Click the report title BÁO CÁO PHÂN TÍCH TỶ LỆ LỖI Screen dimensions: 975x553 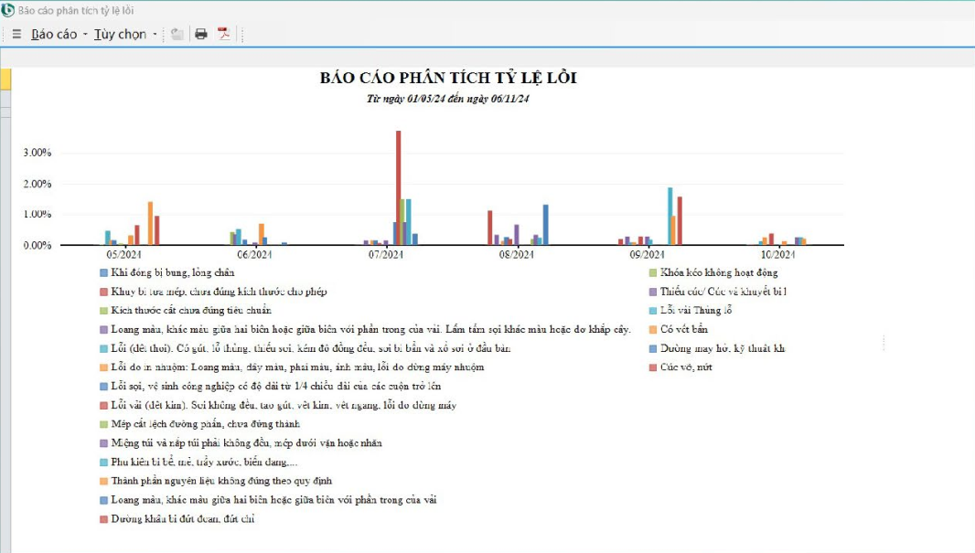tap(448, 79)
